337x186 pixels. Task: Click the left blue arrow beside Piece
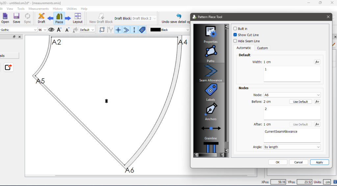point(50,18)
